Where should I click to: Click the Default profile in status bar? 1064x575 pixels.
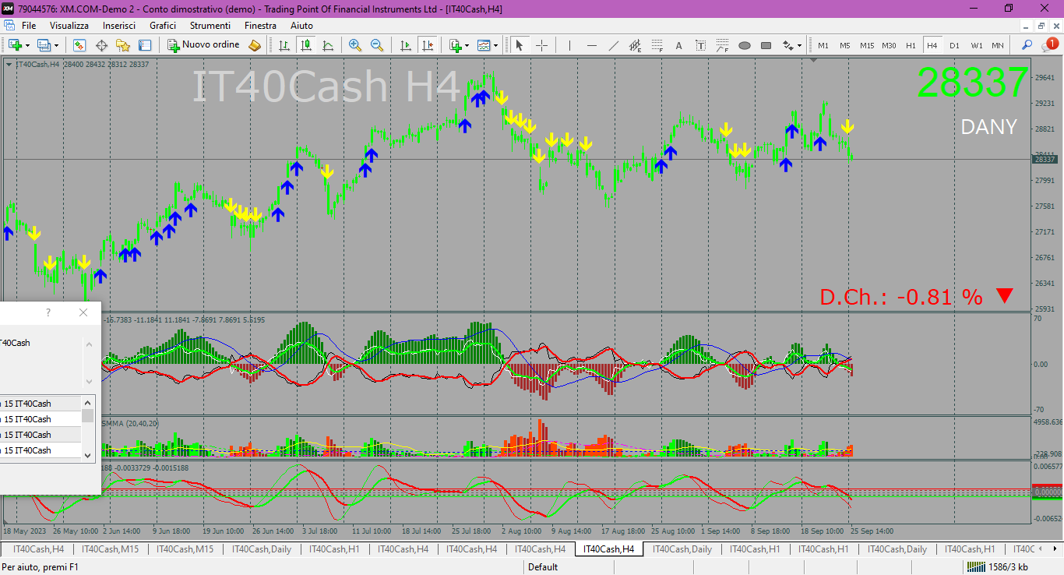coord(543,567)
